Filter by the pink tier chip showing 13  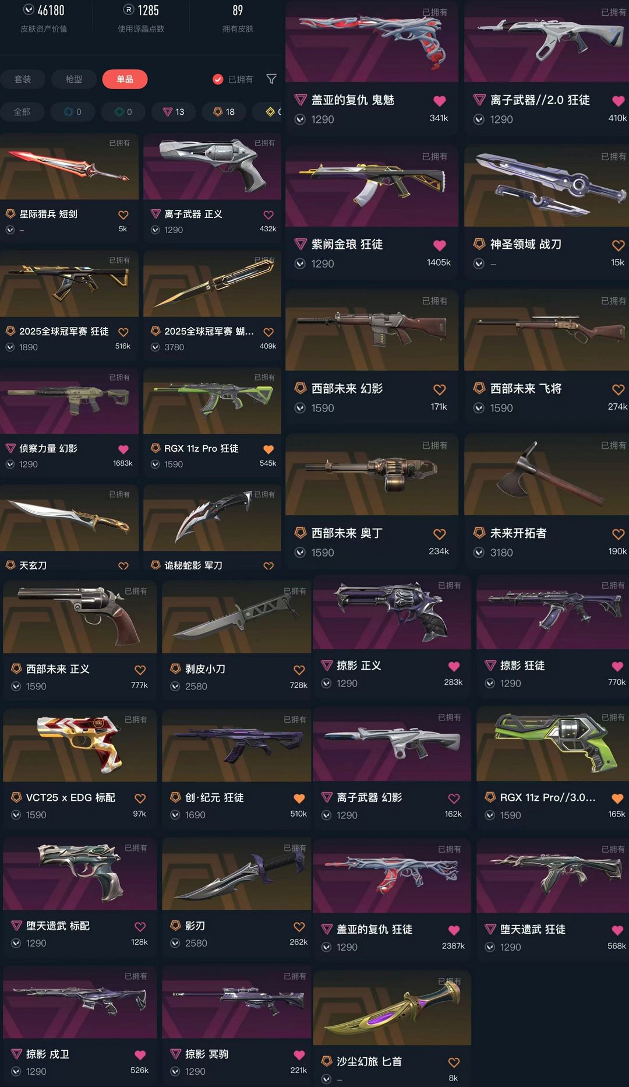tap(174, 112)
